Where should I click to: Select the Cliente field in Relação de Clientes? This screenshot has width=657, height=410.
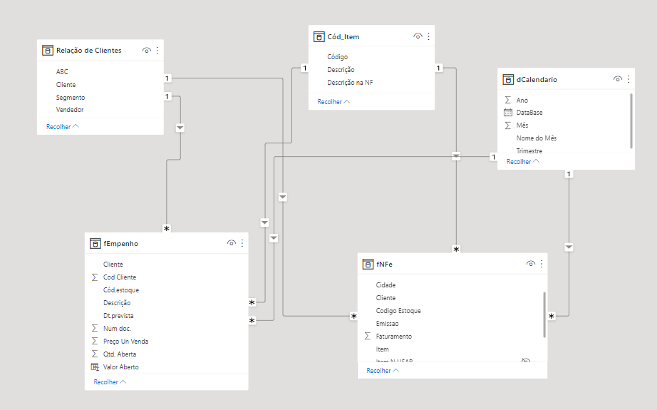(66, 85)
